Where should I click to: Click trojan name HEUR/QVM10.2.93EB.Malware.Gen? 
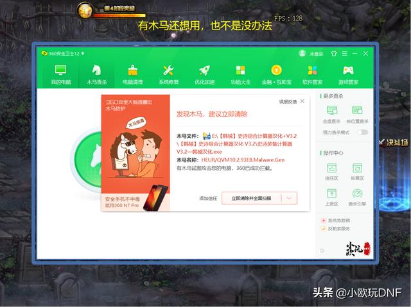243,160
